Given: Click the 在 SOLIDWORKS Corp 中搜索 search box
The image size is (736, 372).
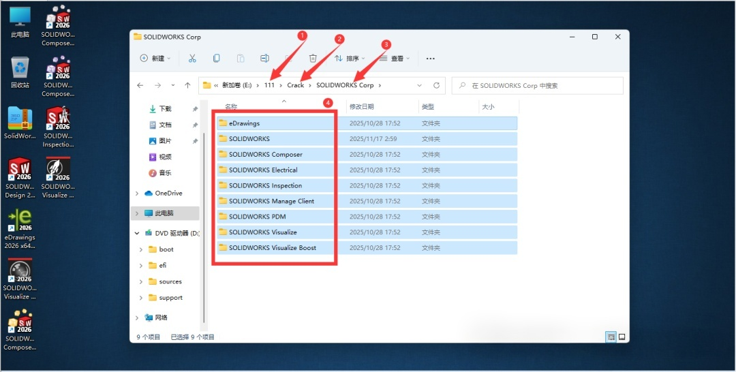Looking at the screenshot, I should tap(538, 85).
